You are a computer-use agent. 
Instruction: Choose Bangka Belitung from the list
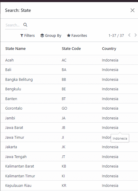tap(69, 79)
